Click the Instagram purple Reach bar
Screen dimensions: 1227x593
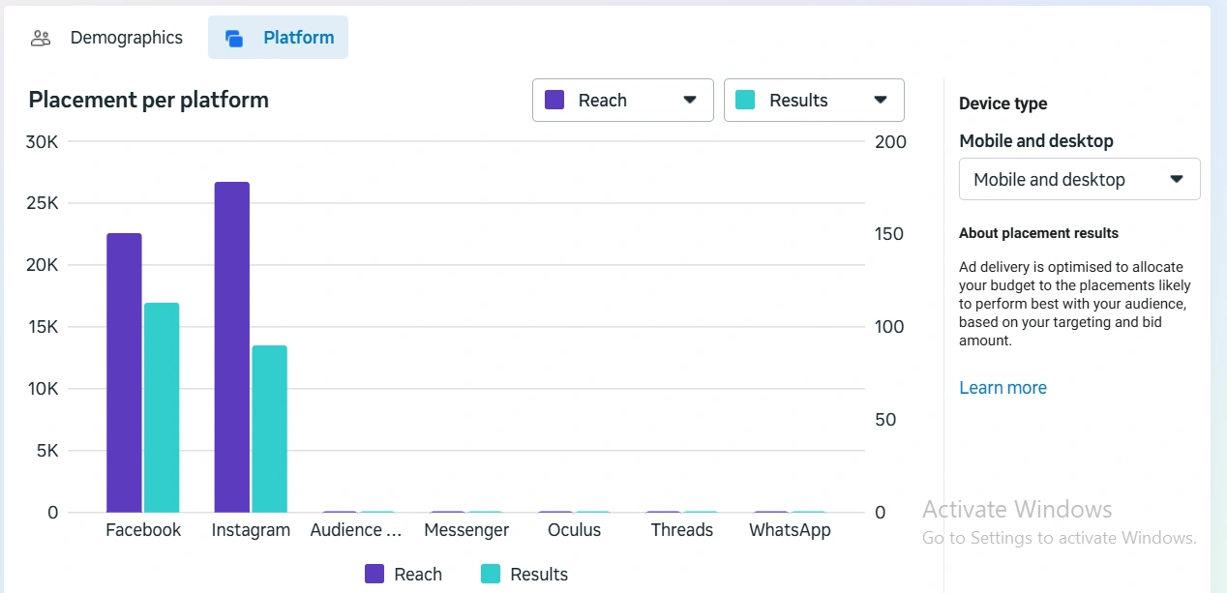232,346
